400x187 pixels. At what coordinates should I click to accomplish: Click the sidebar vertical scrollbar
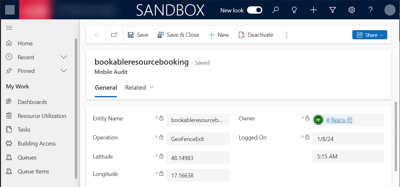tap(76, 108)
